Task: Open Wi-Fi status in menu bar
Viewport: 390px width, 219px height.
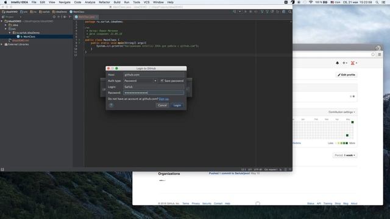Action: point(311,2)
